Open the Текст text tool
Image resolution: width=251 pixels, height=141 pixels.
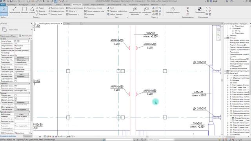coord(111,8)
